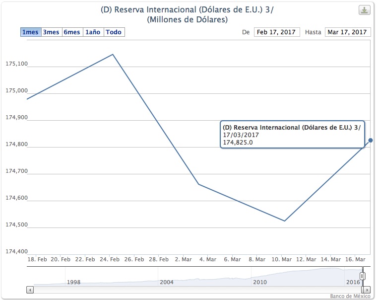The height and width of the screenshot is (300, 378).
Task: Select the 1mes range button
Action: (31, 32)
